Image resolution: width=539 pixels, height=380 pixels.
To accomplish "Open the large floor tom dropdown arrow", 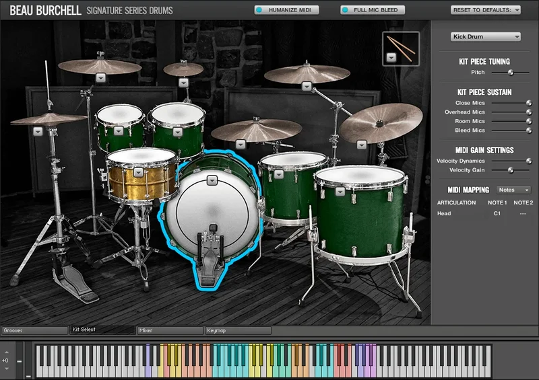I will click(x=340, y=192).
